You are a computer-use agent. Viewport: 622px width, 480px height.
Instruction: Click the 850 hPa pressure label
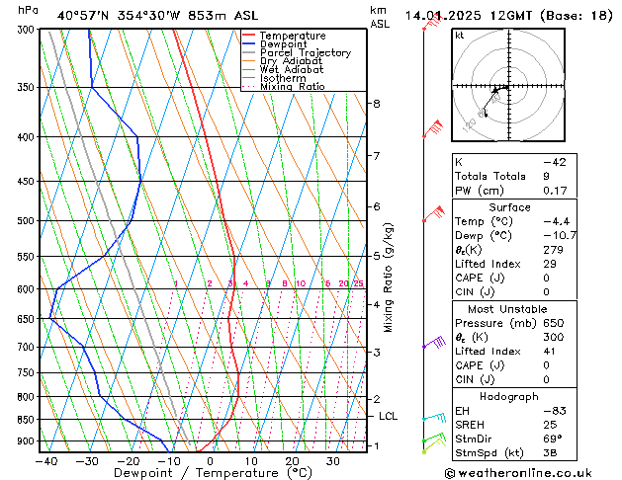coord(27,420)
